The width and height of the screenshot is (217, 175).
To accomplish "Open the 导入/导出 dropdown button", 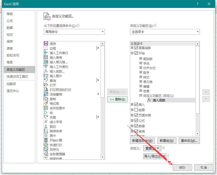I will [154, 156].
